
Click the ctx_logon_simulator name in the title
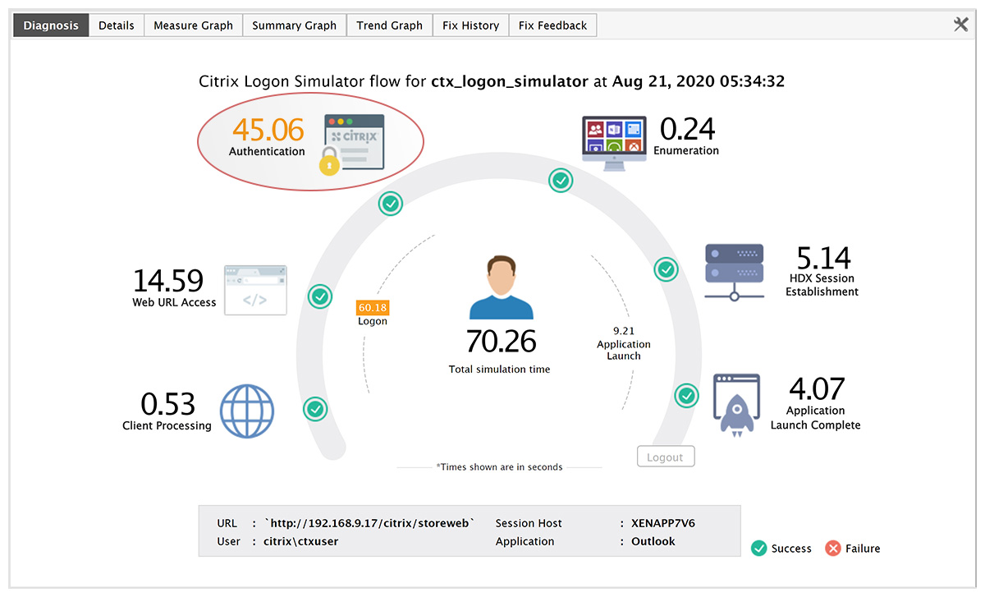pyautogui.click(x=510, y=81)
